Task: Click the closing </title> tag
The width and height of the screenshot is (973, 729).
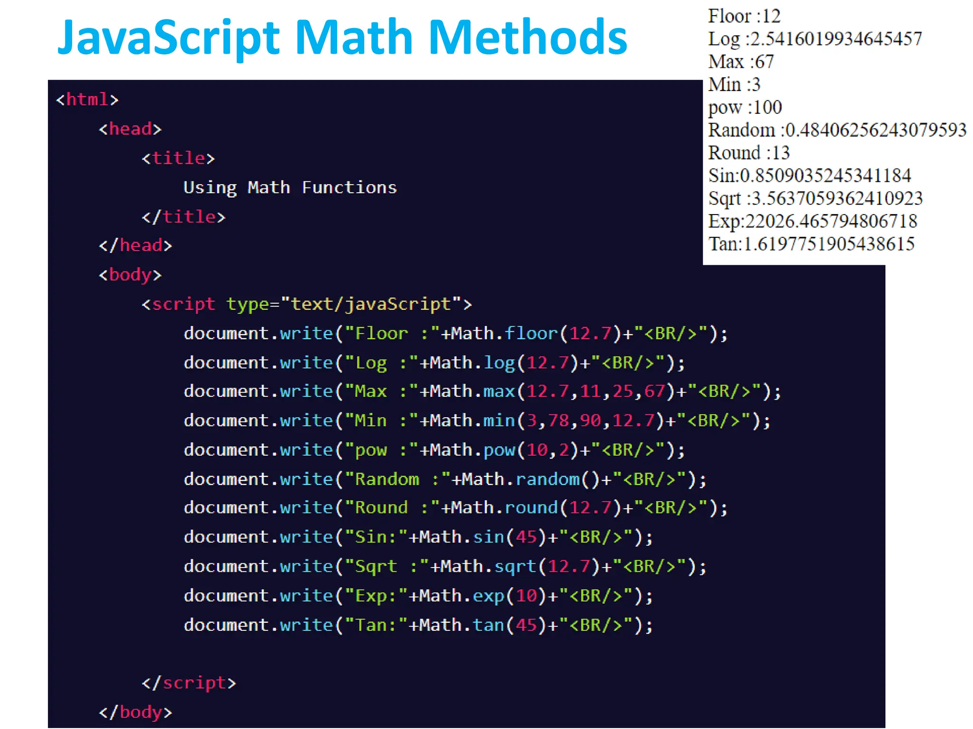Action: point(183,217)
